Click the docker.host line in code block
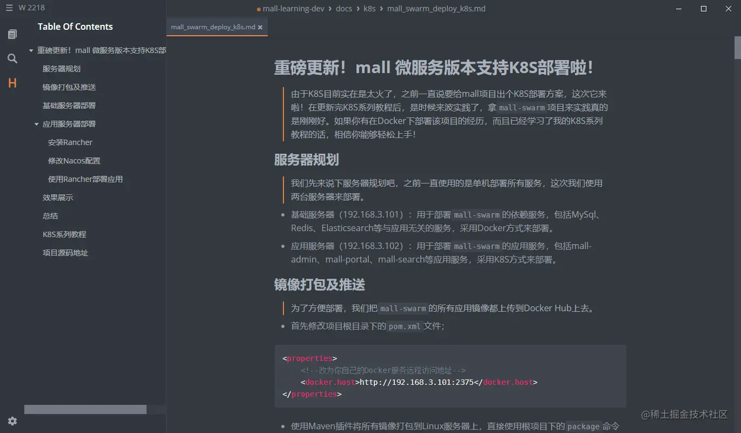 (419, 382)
